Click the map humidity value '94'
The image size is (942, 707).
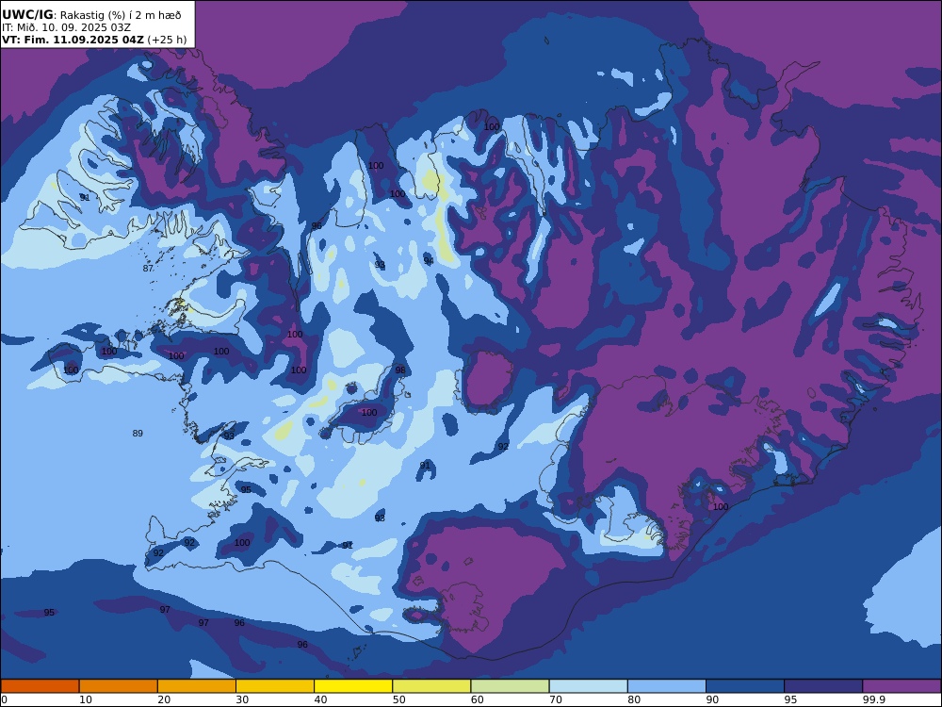coord(429,260)
